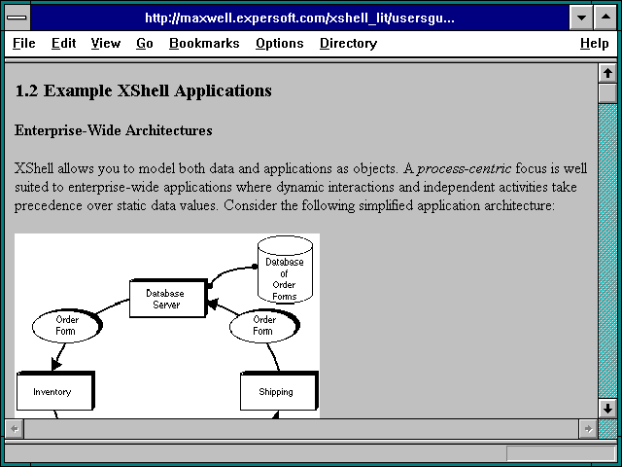The image size is (622, 467).
Task: Click the URL text in title bar
Action: click(x=299, y=18)
